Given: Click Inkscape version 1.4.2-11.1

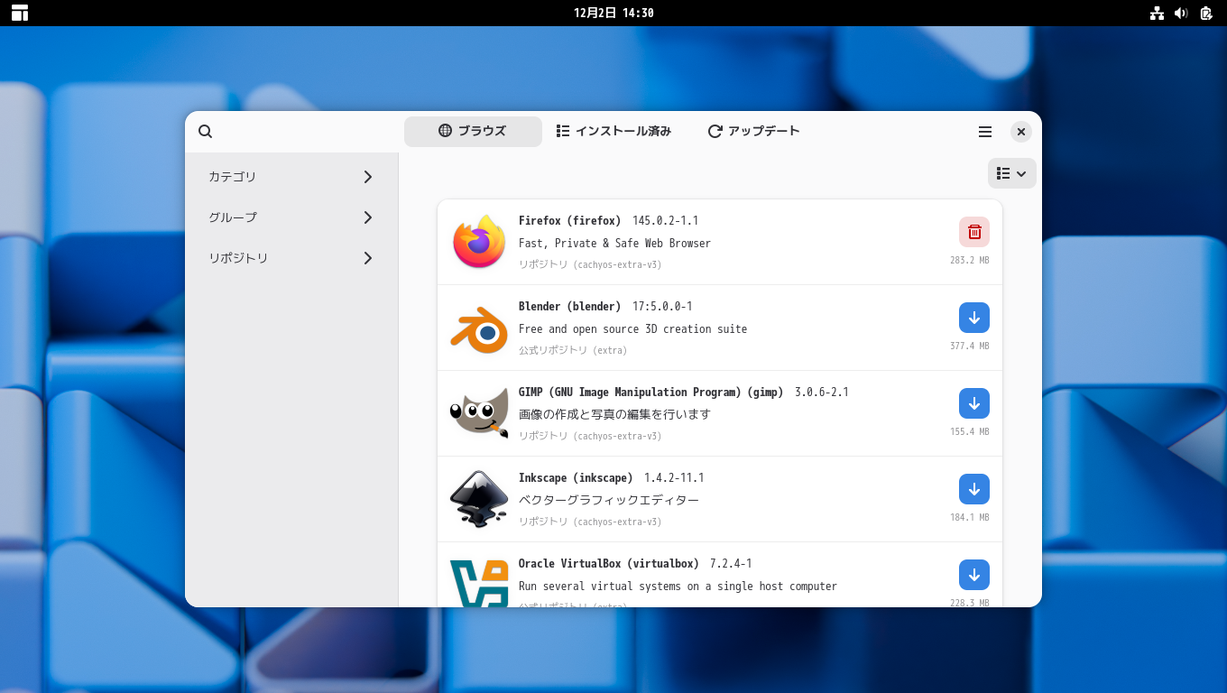Looking at the screenshot, I should [x=674, y=478].
